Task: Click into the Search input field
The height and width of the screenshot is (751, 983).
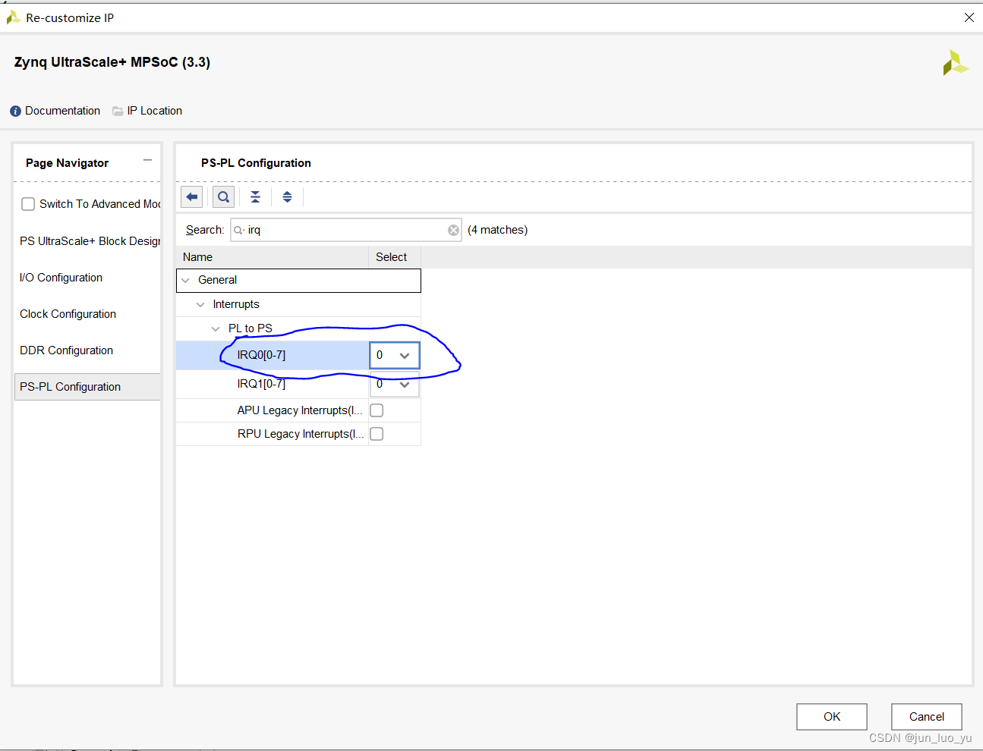Action: tap(346, 230)
